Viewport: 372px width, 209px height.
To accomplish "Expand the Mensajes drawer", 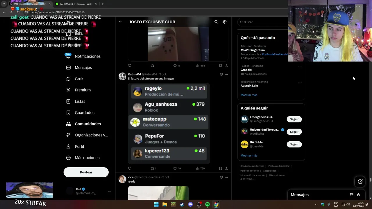I will [x=359, y=195].
